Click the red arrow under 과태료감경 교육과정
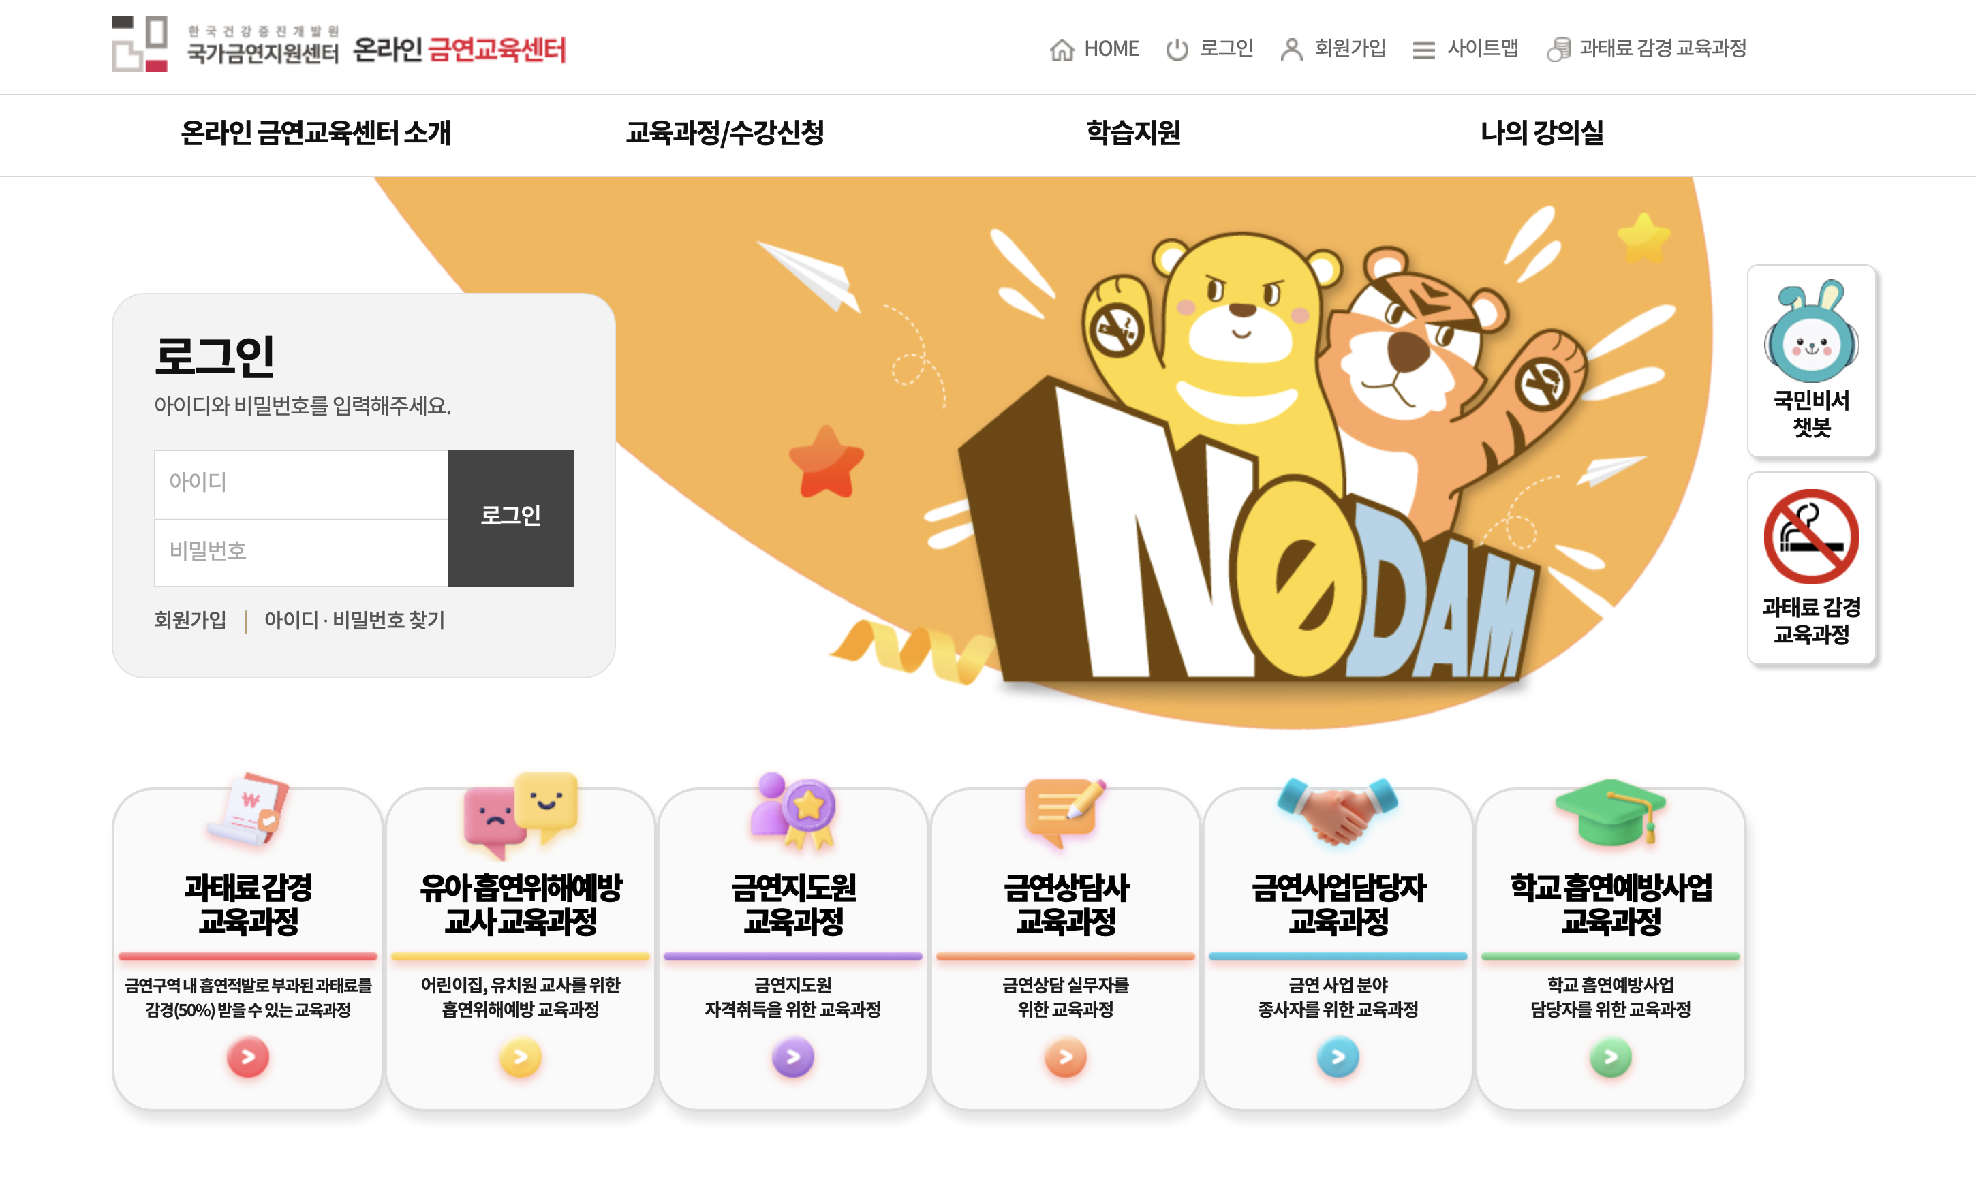Screen dimensions: 1976x1203 (248, 1057)
